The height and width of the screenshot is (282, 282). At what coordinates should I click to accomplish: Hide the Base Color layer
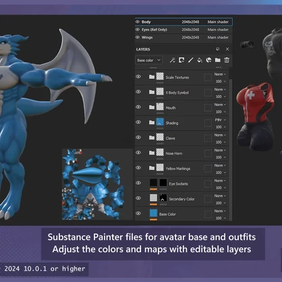point(138,213)
